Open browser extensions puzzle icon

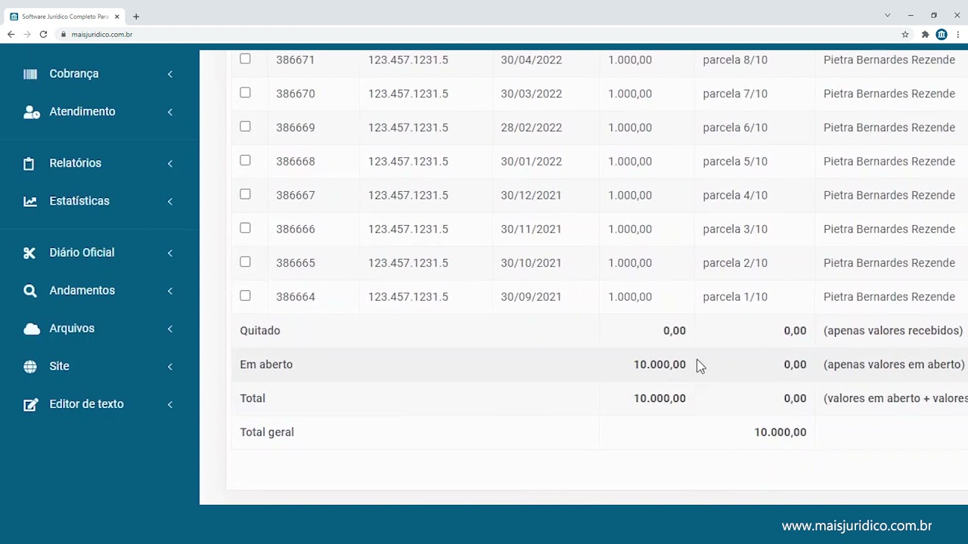[925, 34]
